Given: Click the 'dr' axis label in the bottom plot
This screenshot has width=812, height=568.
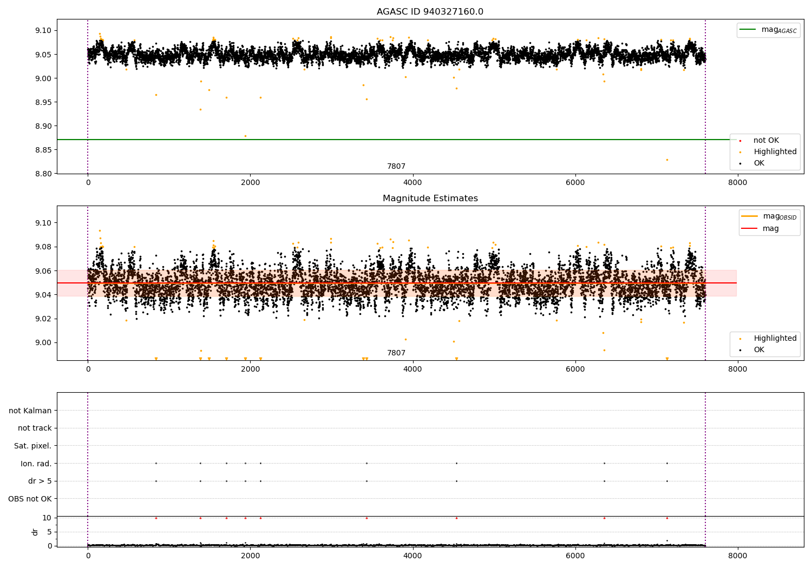Looking at the screenshot, I should point(35,532).
